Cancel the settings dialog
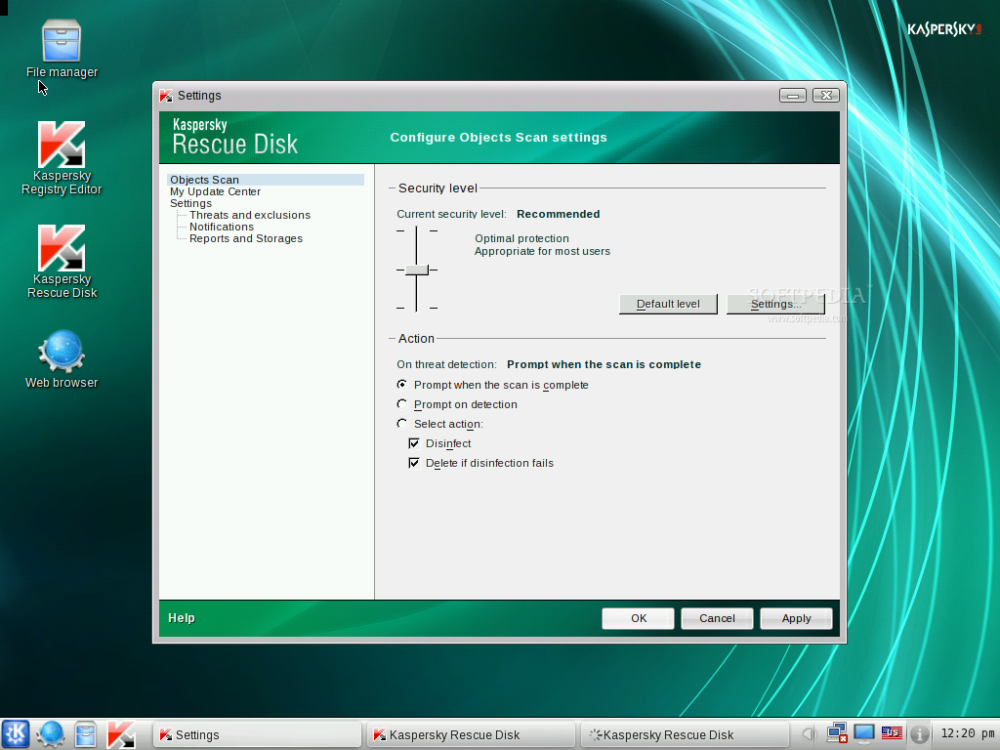The height and width of the screenshot is (750, 1000). (x=717, y=618)
